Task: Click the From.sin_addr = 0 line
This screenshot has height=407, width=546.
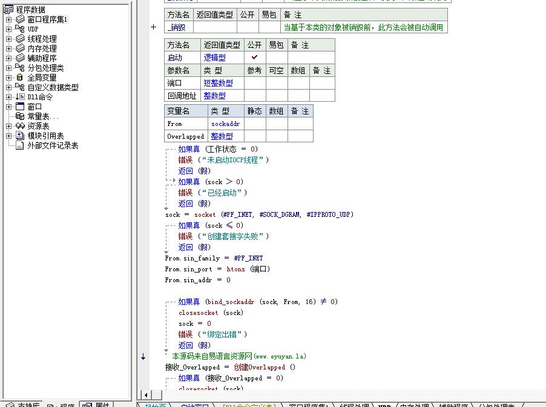Action: (197, 280)
